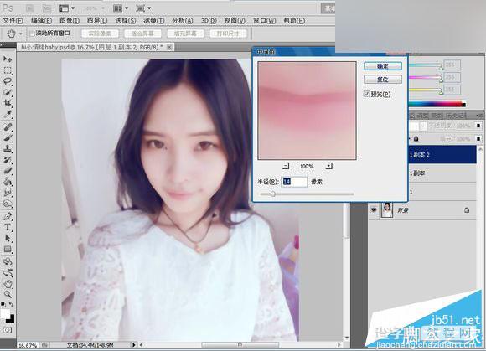The height and width of the screenshot is (351, 486).
Task: Select the Type tool
Action: [x=8, y=227]
